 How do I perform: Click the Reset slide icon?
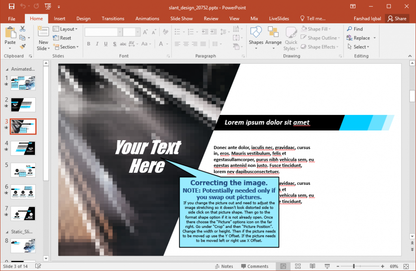pos(63,38)
